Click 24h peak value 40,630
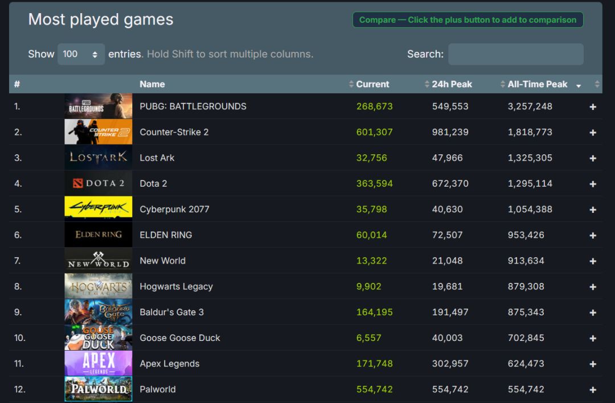The height and width of the screenshot is (403, 615). pyautogui.click(x=448, y=209)
